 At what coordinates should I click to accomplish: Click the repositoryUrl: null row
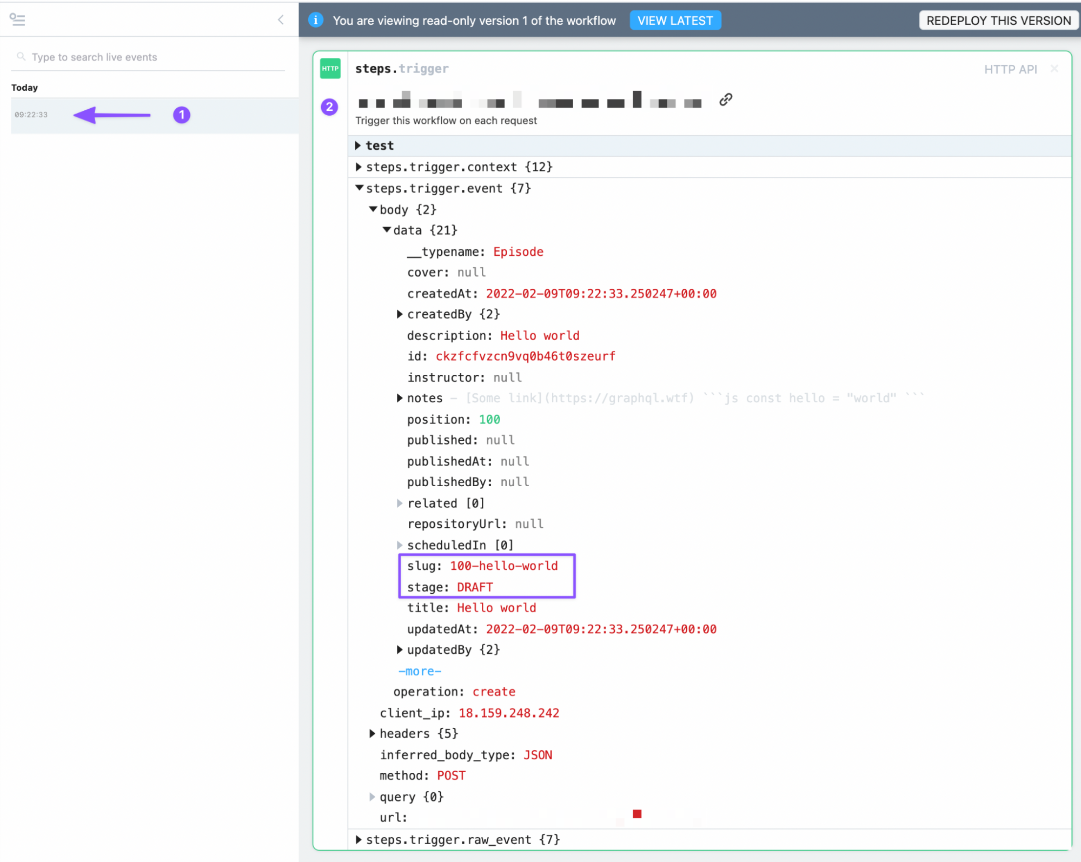[x=475, y=524]
